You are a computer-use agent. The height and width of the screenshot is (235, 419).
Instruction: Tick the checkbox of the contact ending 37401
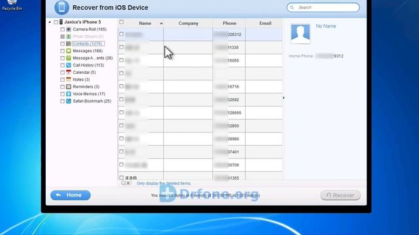click(121, 151)
